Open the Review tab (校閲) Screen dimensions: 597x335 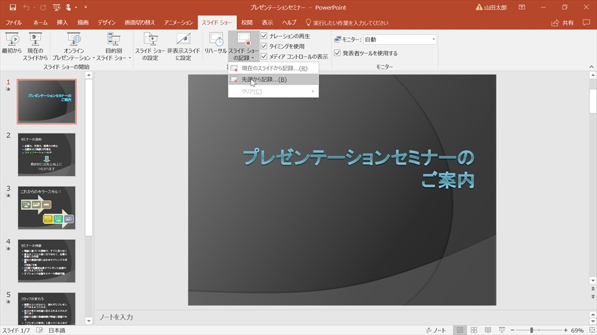(247, 23)
